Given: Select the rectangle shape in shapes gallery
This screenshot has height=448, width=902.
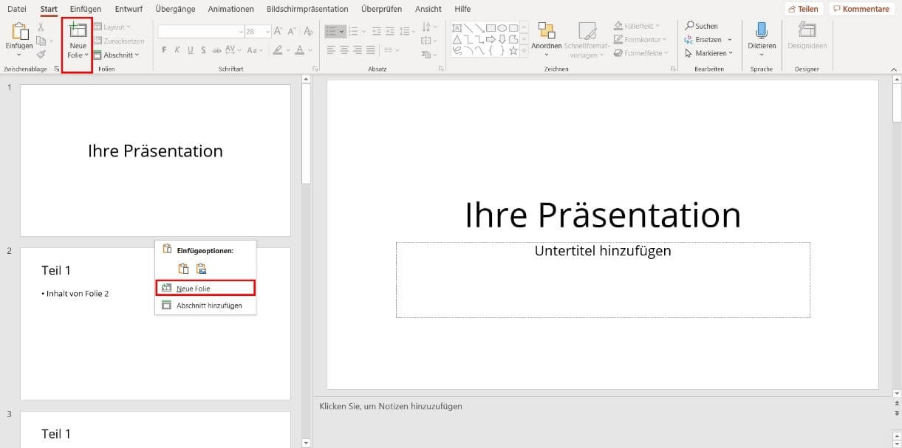Looking at the screenshot, I should tap(490, 28).
